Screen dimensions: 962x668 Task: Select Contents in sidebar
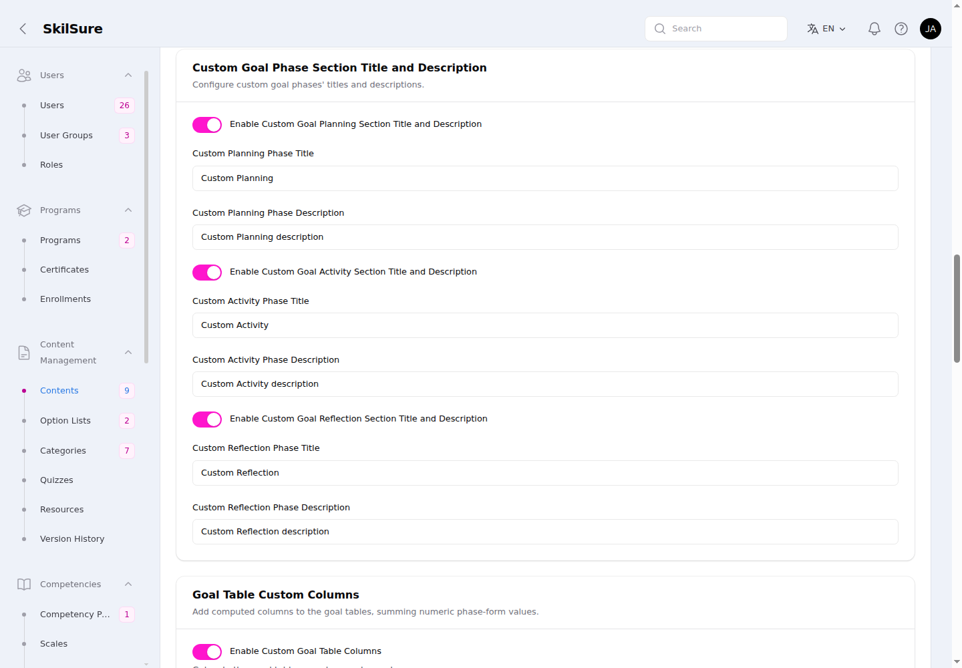click(59, 391)
